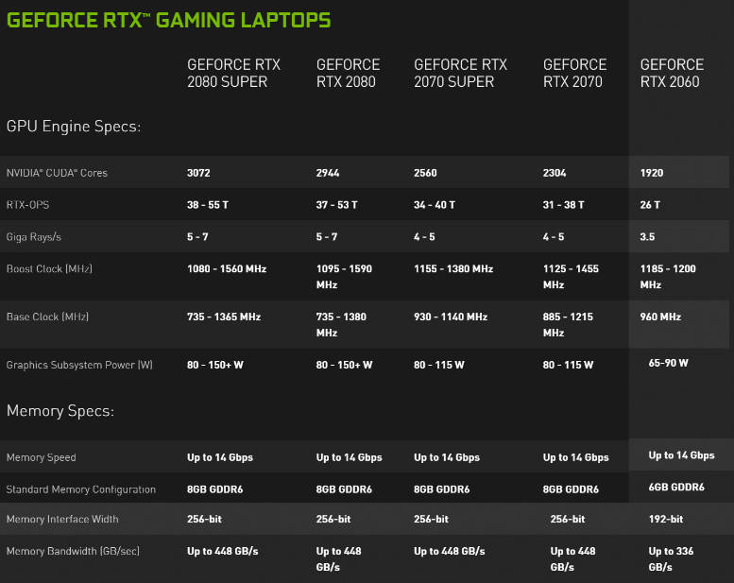Click the GeForce RTX 2070 Super column header
734x583 pixels.
460,73
